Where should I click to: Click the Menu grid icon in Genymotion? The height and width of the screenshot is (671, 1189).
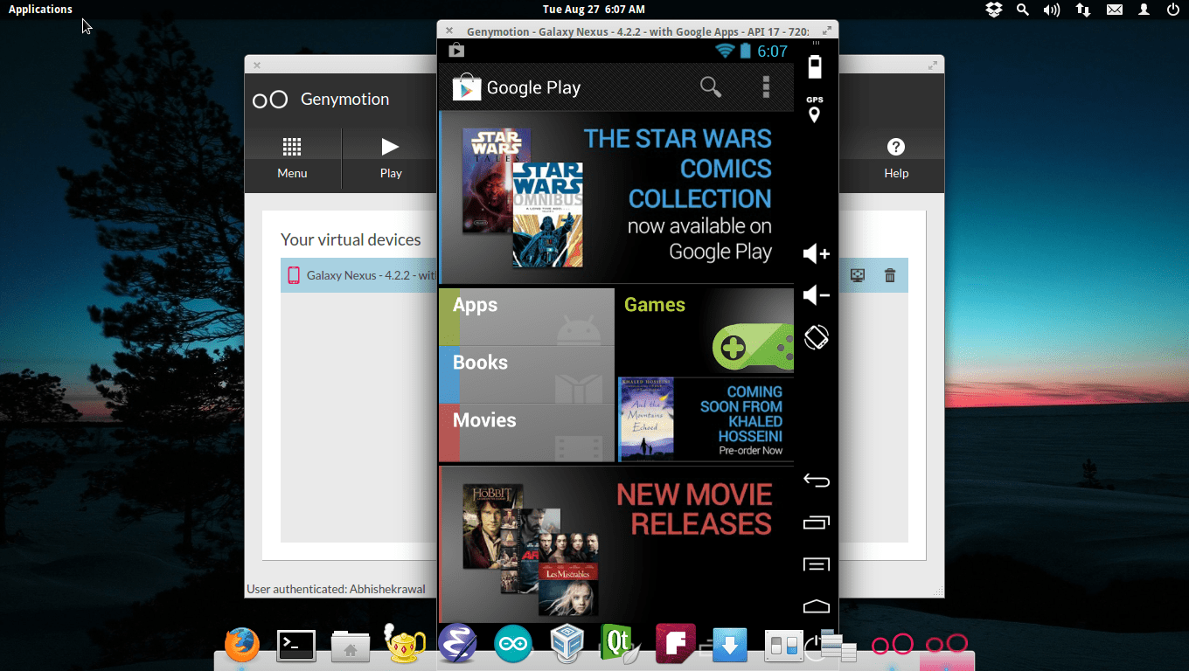coord(292,146)
